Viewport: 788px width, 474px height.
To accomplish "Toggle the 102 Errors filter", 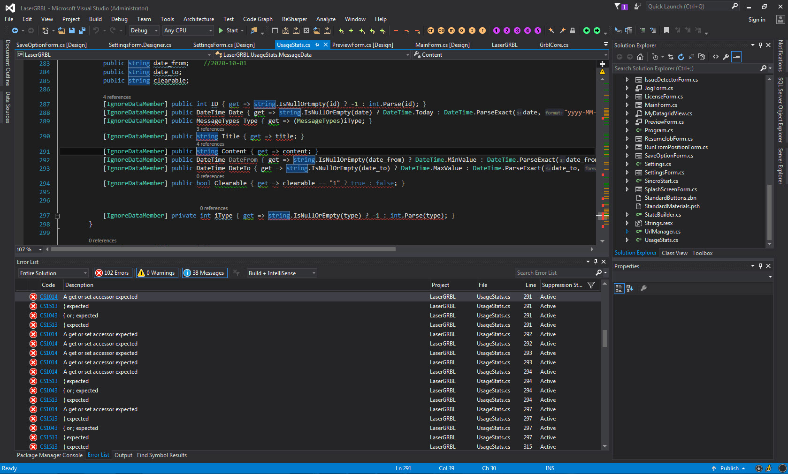I will coord(113,272).
